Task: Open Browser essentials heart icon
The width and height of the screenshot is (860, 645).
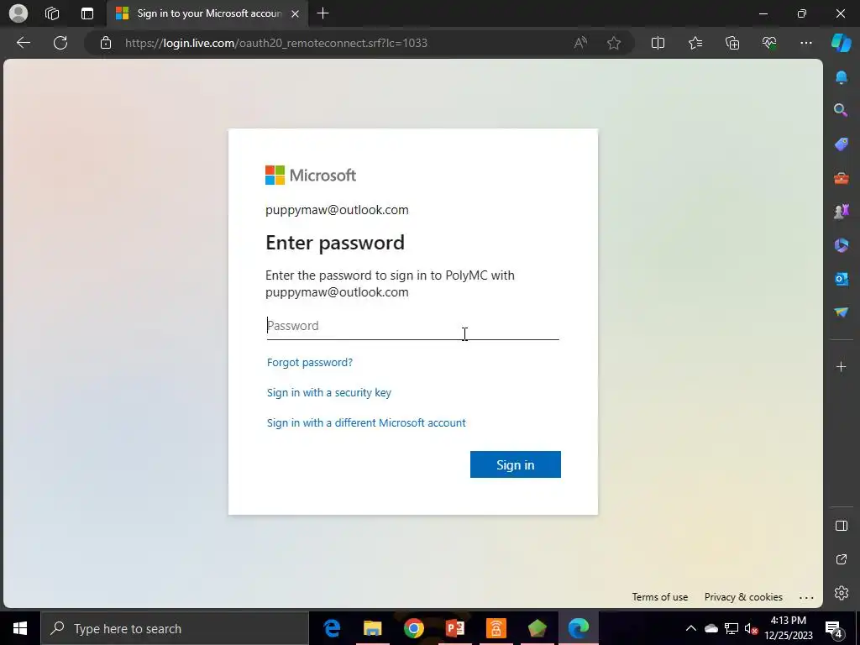Action: 769,43
